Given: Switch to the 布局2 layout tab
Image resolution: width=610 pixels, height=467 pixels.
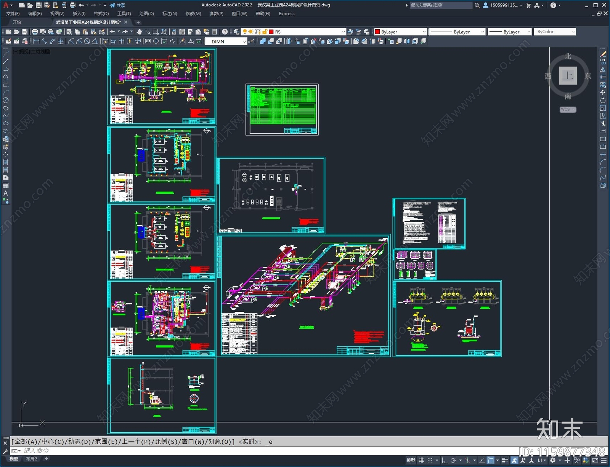Looking at the screenshot, I should click(x=31, y=459).
